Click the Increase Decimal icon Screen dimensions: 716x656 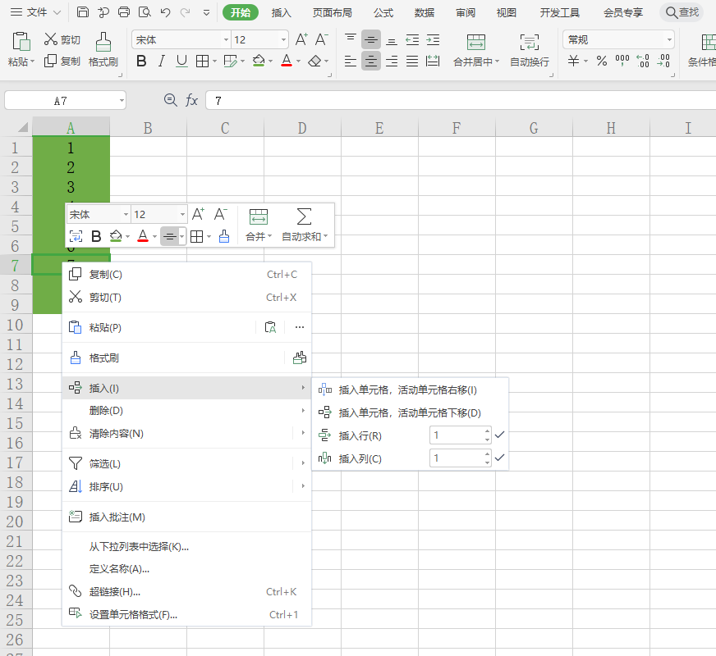643,61
